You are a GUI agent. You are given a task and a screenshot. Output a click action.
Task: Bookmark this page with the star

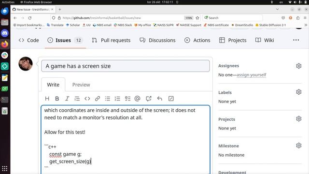click(197, 18)
